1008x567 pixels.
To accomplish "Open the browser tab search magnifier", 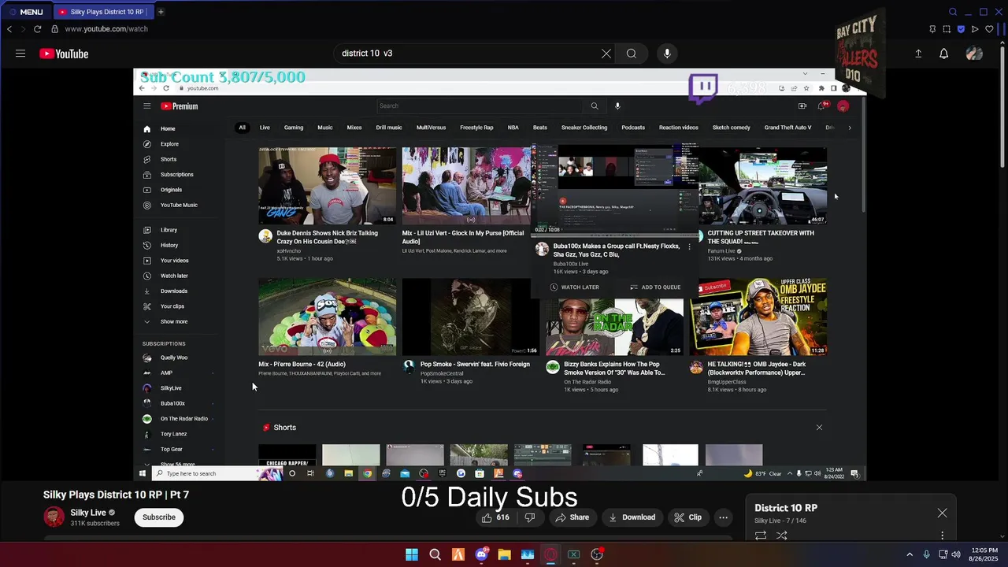I will point(953,12).
